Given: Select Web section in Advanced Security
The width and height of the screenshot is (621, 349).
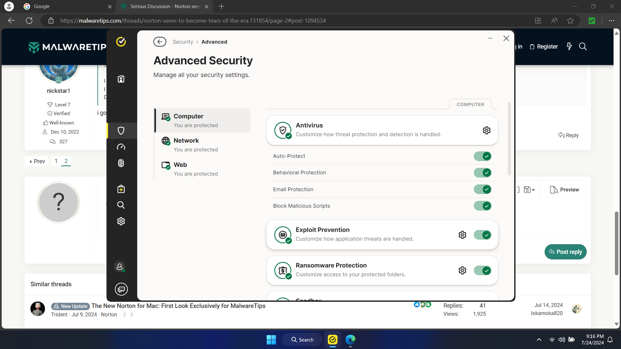Looking at the screenshot, I should (x=203, y=169).
